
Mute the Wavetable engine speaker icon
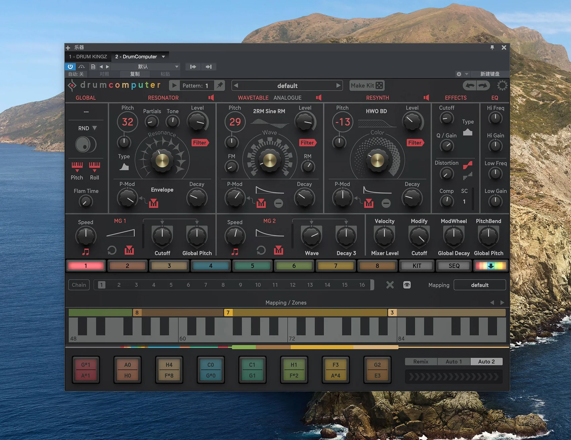pyautogui.click(x=318, y=98)
